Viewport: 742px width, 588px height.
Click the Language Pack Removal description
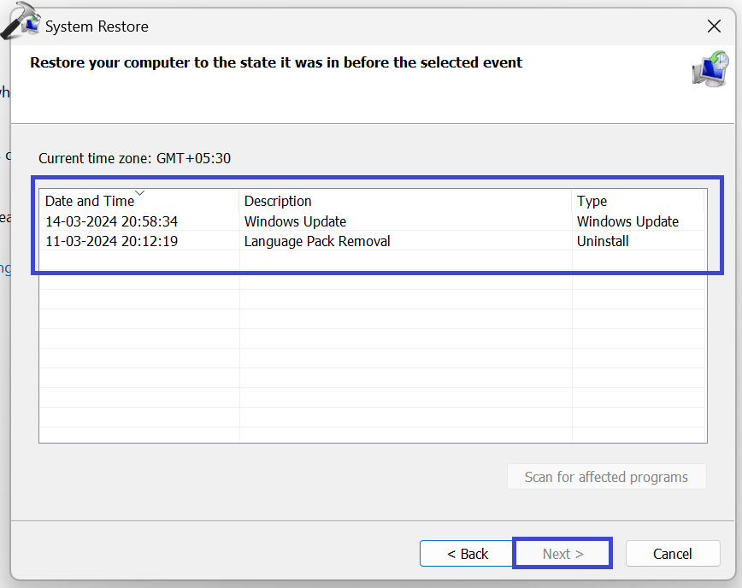[317, 241]
